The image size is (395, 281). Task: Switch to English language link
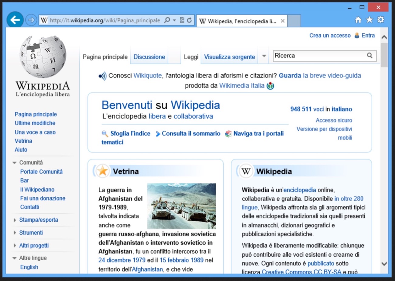(29, 267)
